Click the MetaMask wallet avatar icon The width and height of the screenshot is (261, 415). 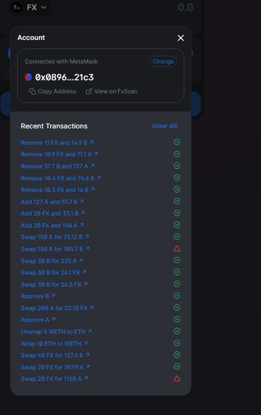click(x=28, y=77)
